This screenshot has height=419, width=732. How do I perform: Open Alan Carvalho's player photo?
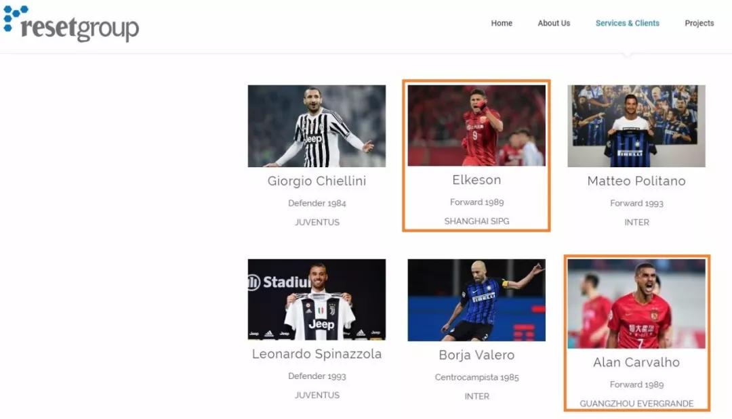click(636, 304)
